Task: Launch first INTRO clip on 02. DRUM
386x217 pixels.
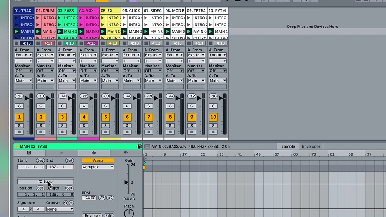Action: (x=38, y=18)
